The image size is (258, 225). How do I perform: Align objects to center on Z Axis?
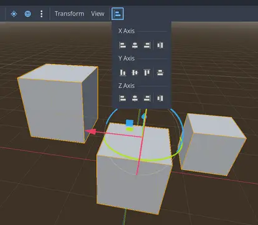coord(135,98)
